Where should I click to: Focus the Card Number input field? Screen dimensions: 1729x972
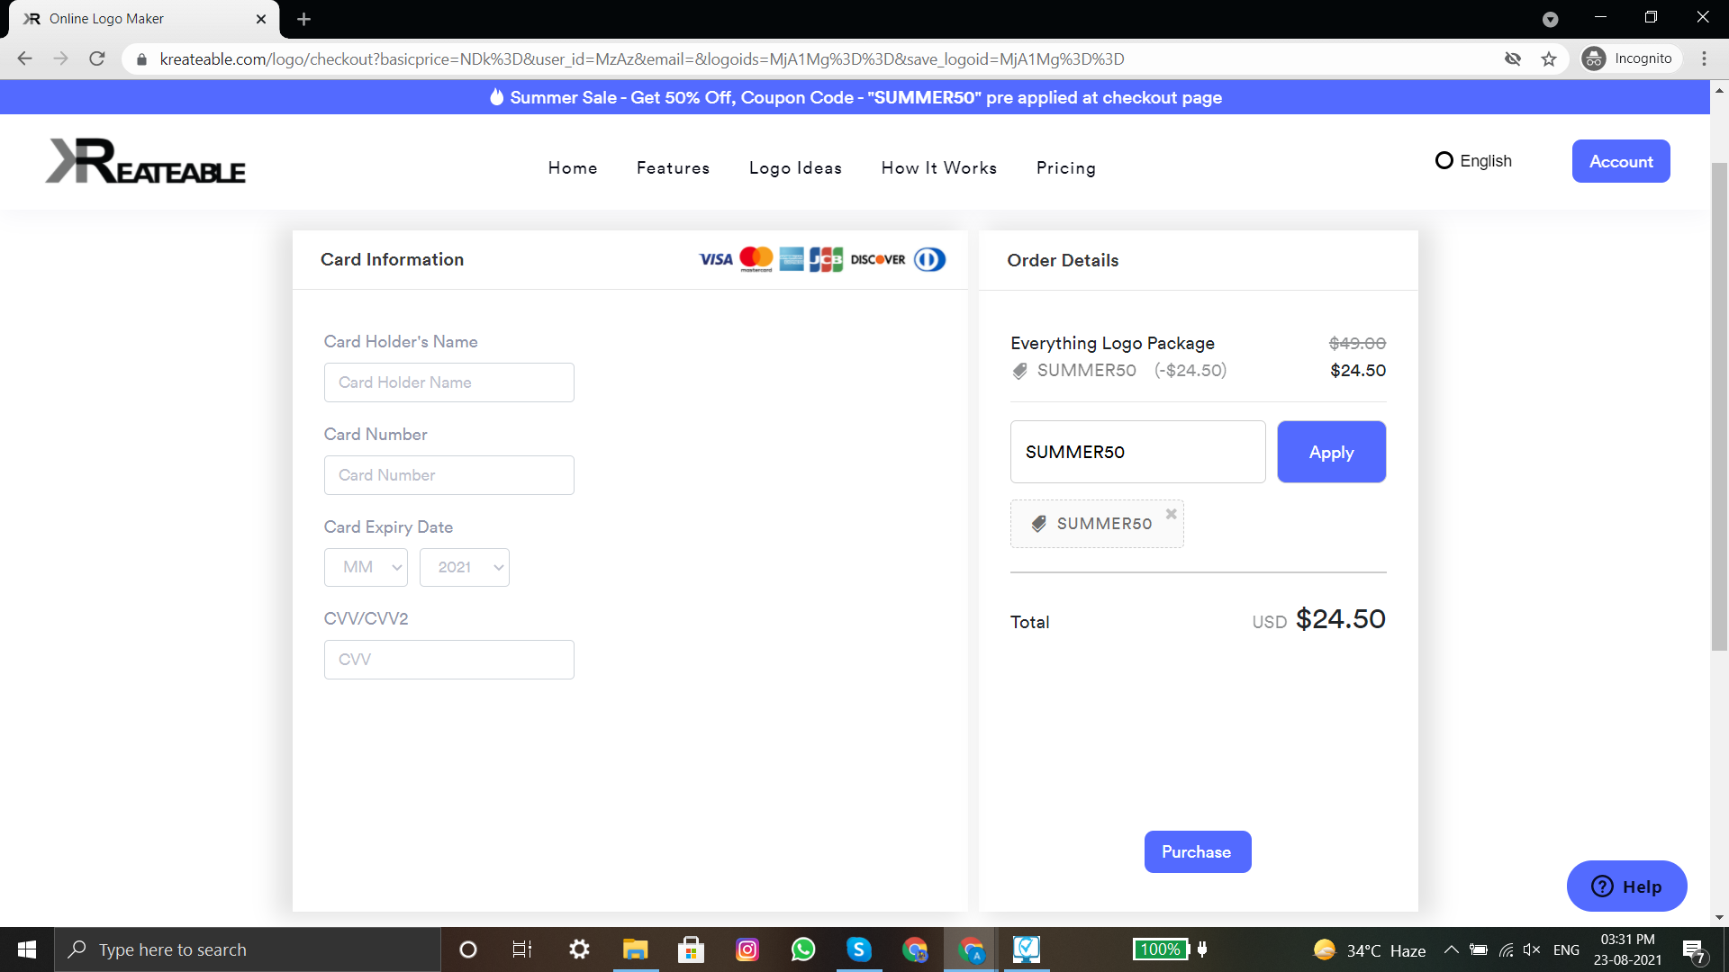pyautogui.click(x=448, y=475)
